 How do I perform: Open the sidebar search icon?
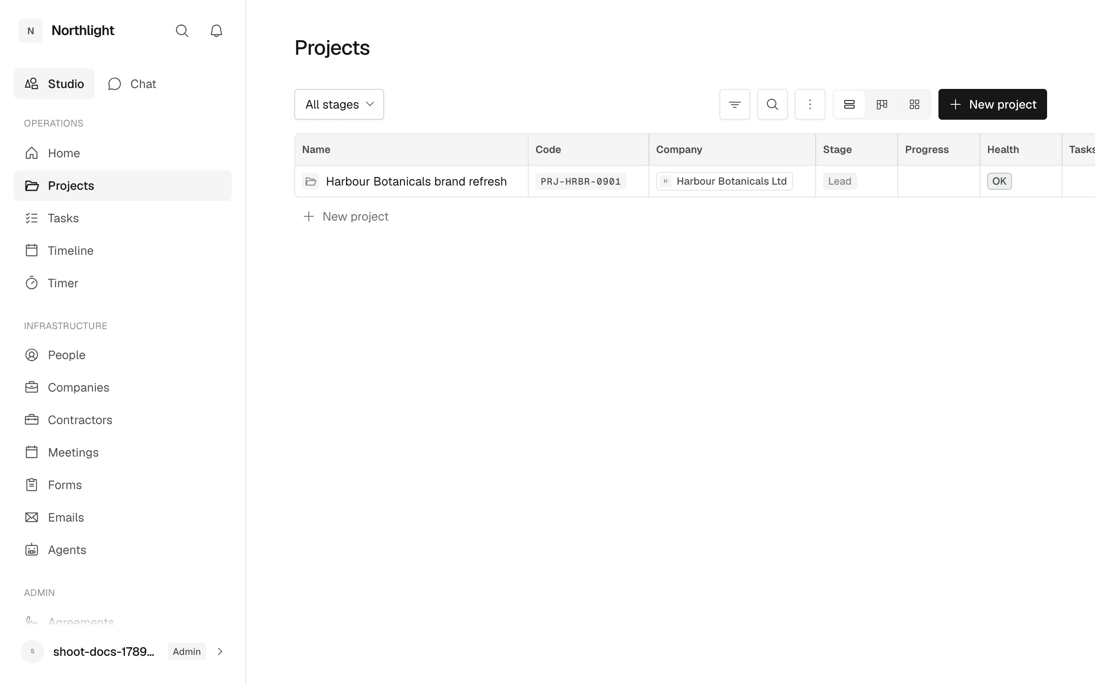182,31
